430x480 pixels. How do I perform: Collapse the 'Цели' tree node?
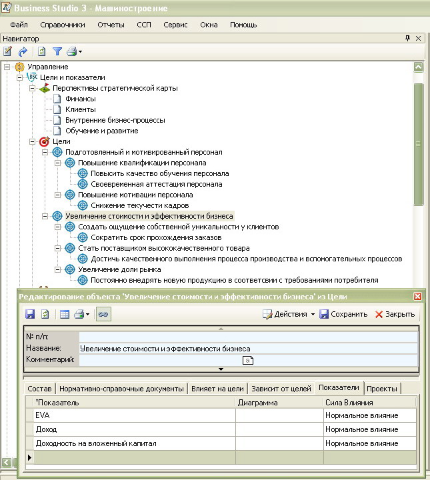pos(33,141)
